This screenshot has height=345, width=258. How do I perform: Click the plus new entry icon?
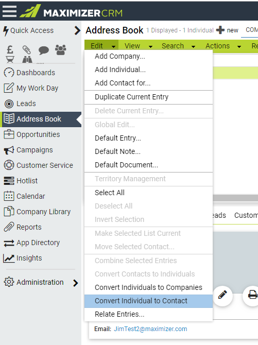pyautogui.click(x=220, y=30)
